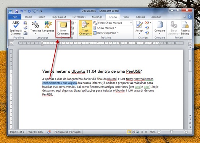Click the Next Page browse button
Screen dimensions: 200x143
[190, 127]
